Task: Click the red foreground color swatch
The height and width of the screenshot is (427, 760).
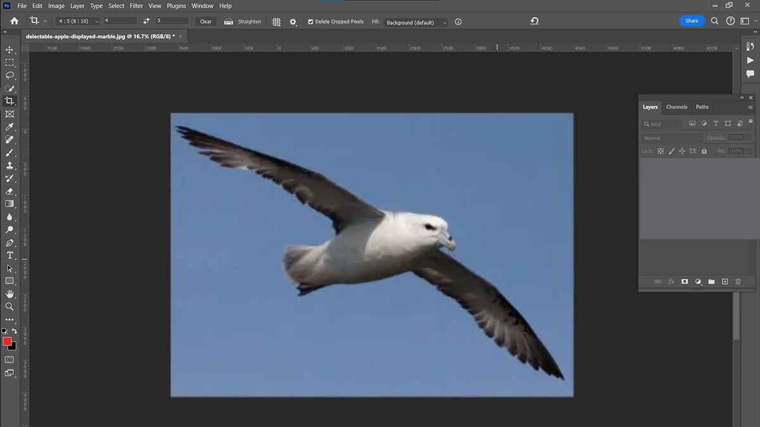Action: tap(7, 342)
